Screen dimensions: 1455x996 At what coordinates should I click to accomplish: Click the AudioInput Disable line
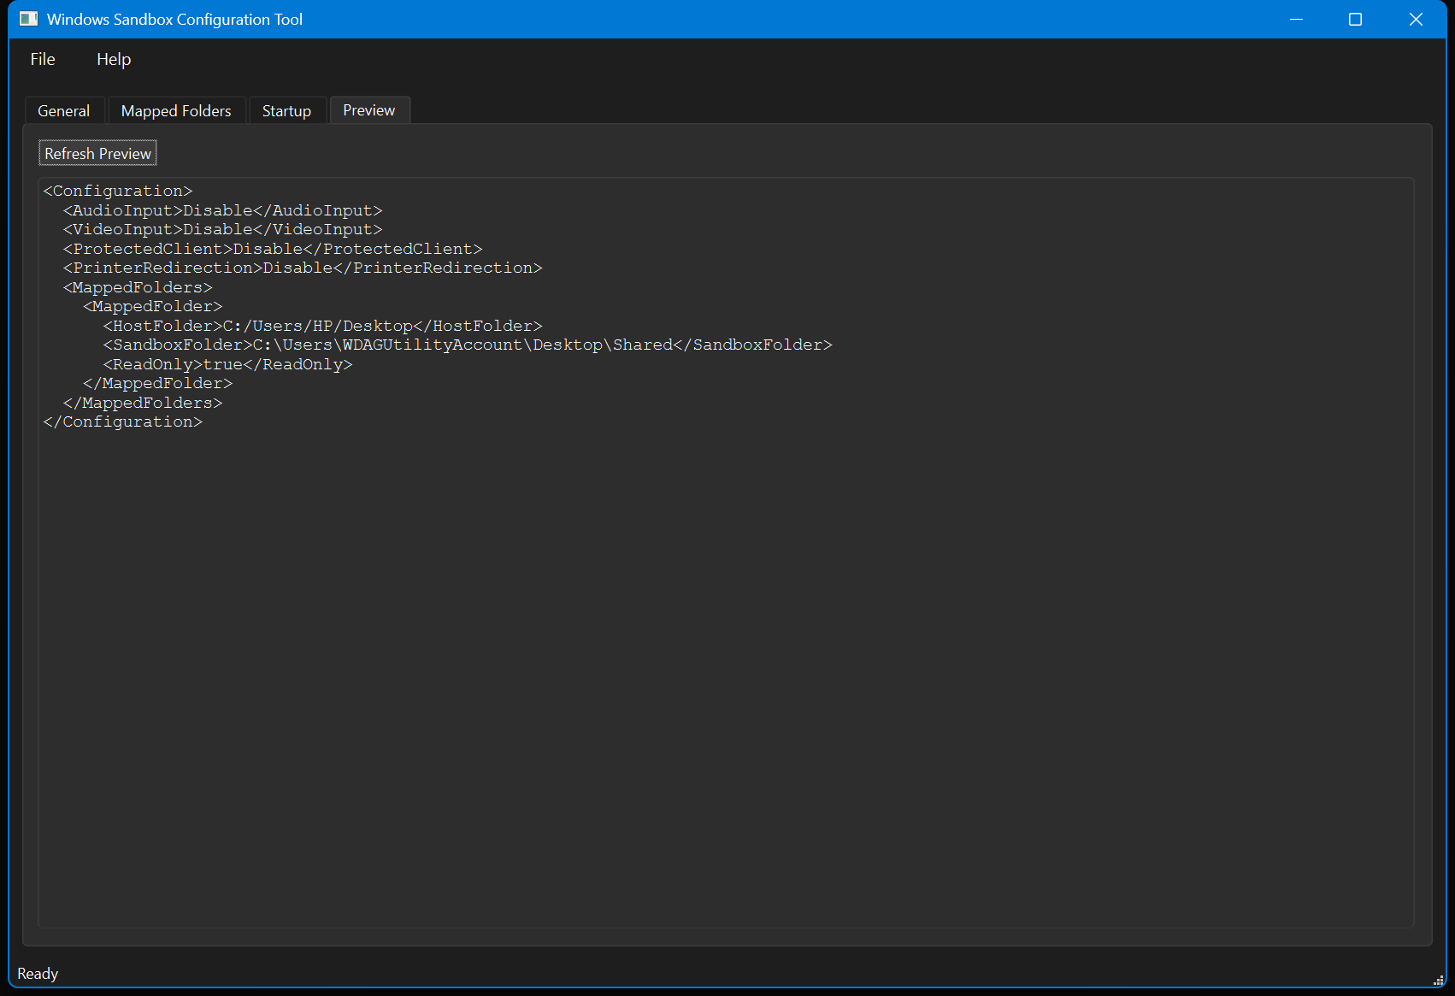pos(223,210)
